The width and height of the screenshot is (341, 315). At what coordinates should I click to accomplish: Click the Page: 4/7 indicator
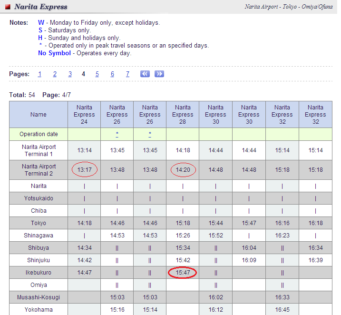click(57, 95)
